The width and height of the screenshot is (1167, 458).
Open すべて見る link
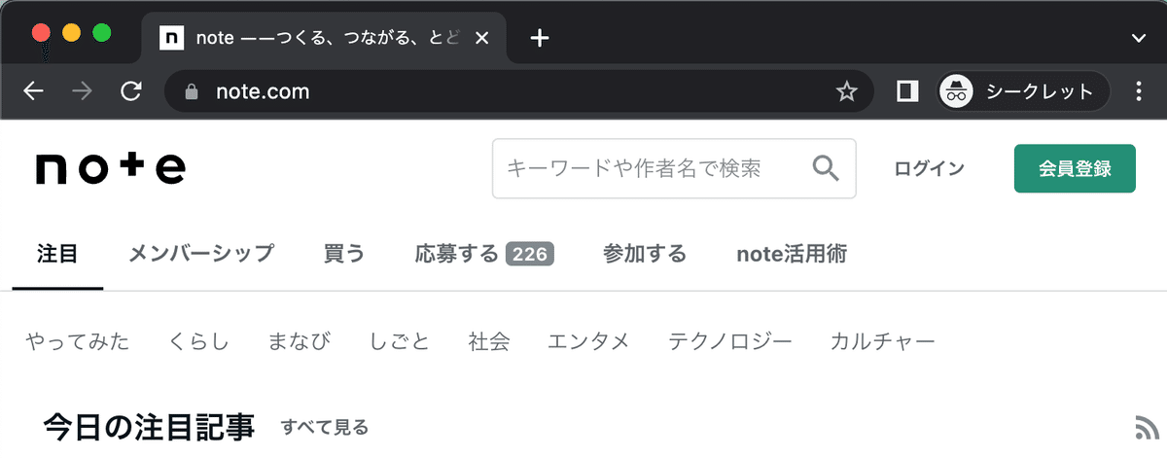(x=325, y=427)
